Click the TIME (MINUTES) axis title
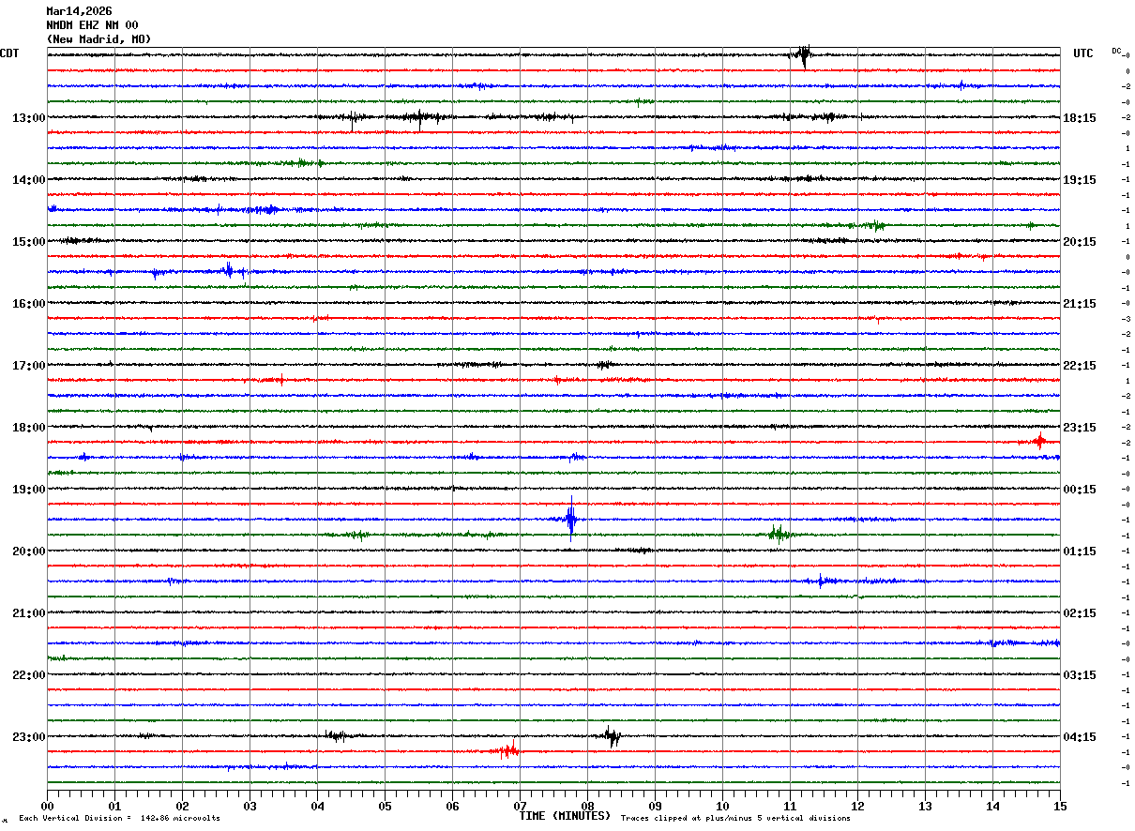This screenshot has width=1135, height=831. 565,816
